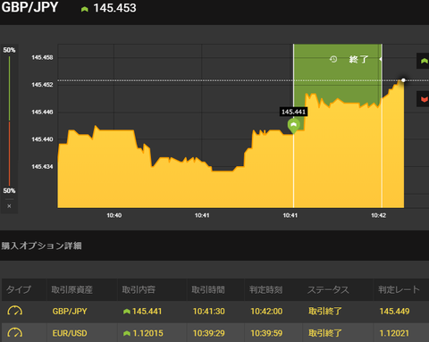Click the clock history icon beside 終了
The height and width of the screenshot is (342, 429).
pyautogui.click(x=333, y=59)
